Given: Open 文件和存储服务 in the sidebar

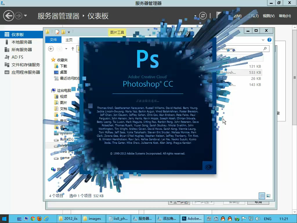Looking at the screenshot, I should tap(21, 65).
